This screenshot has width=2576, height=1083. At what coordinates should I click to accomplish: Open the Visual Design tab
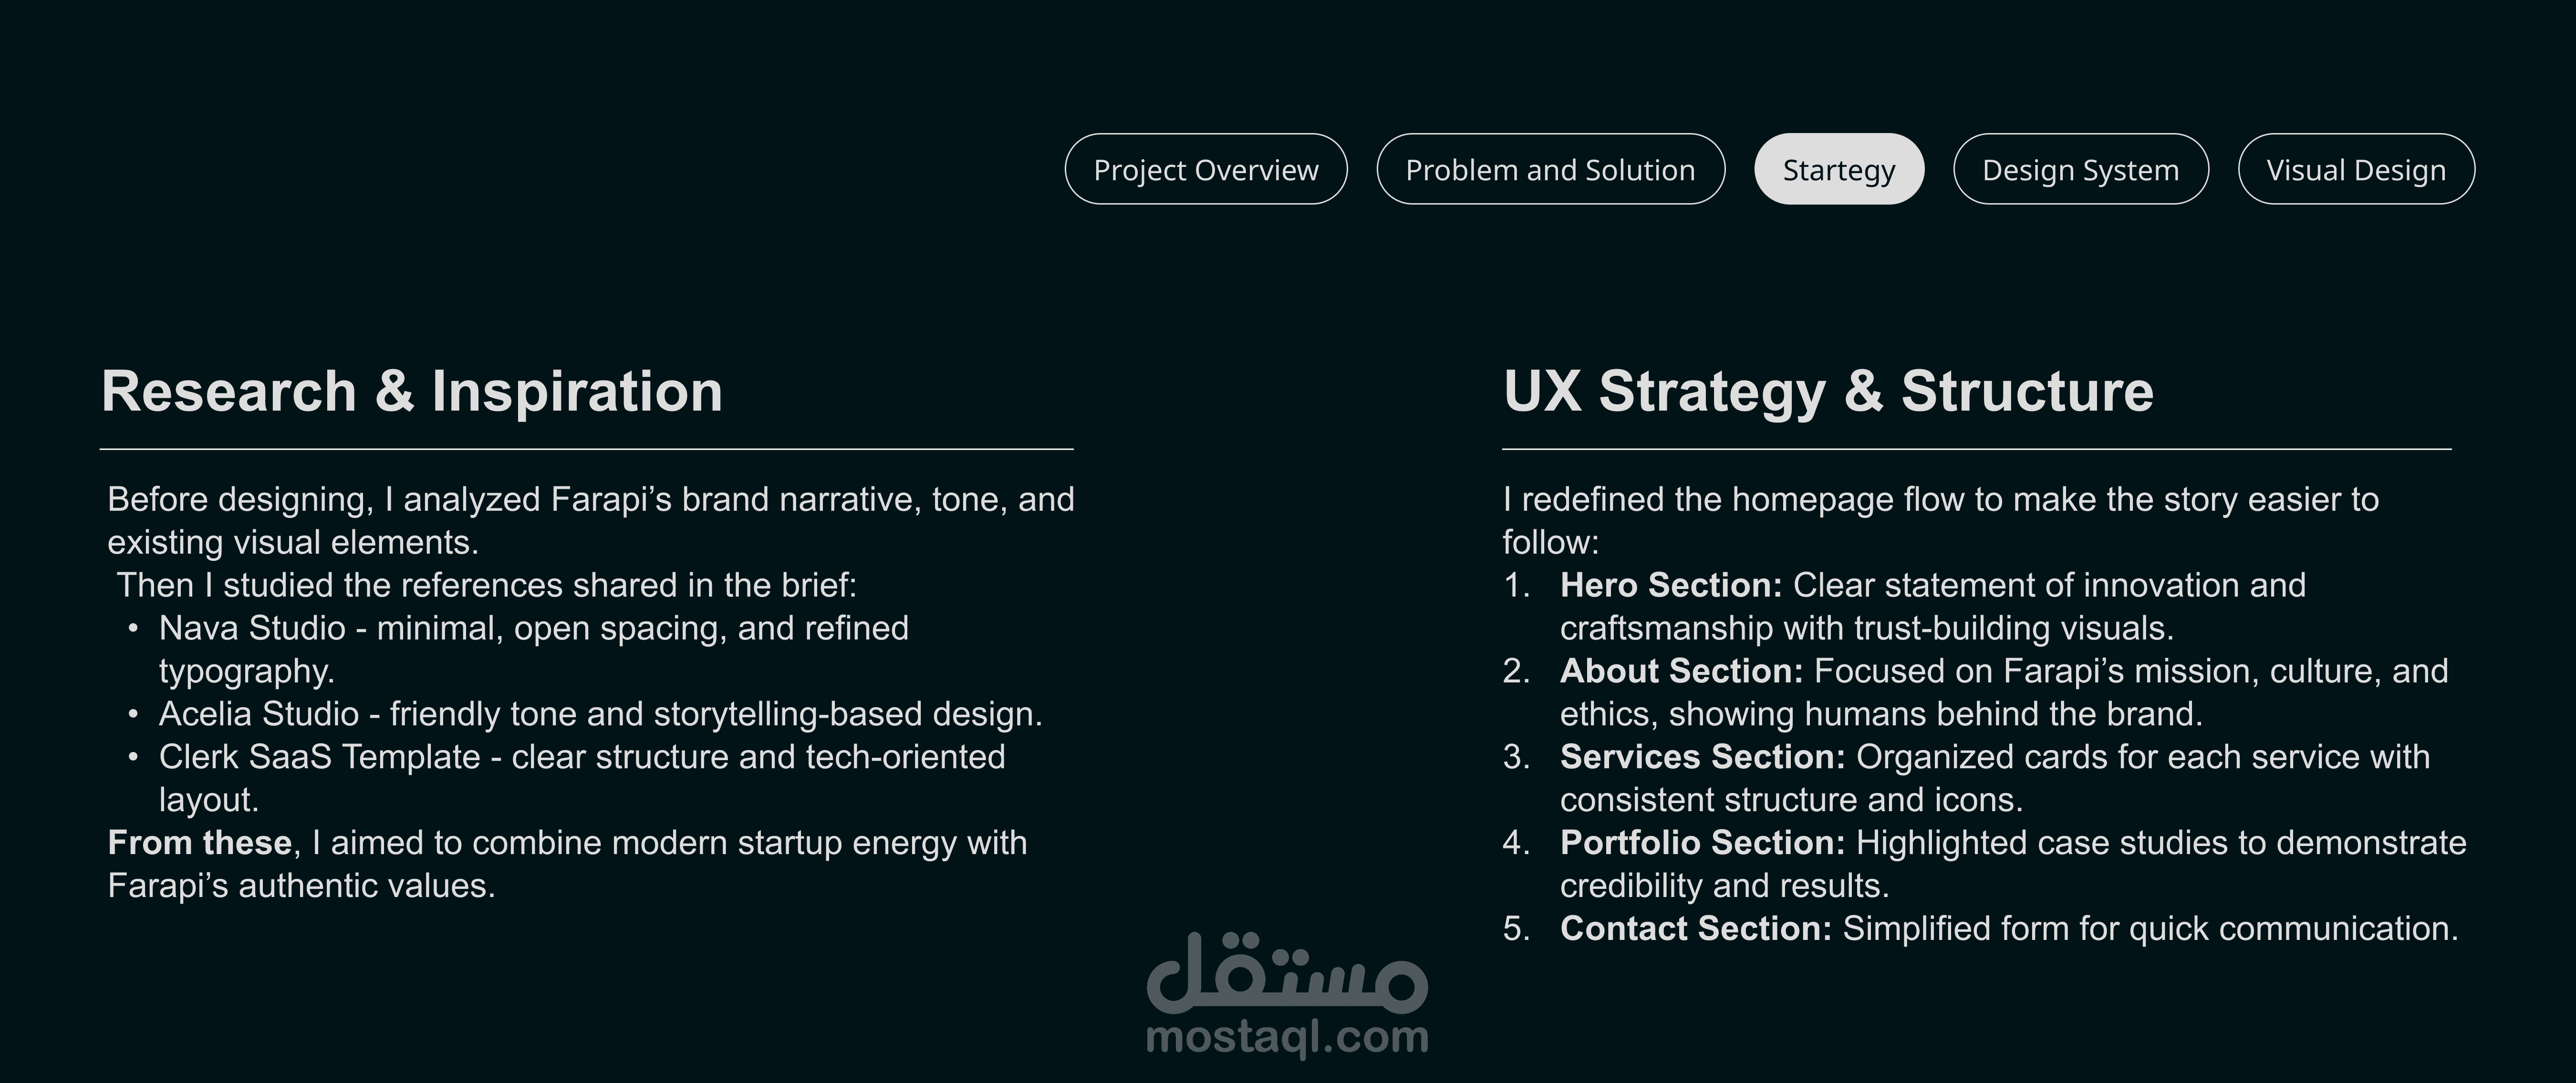(x=2355, y=169)
